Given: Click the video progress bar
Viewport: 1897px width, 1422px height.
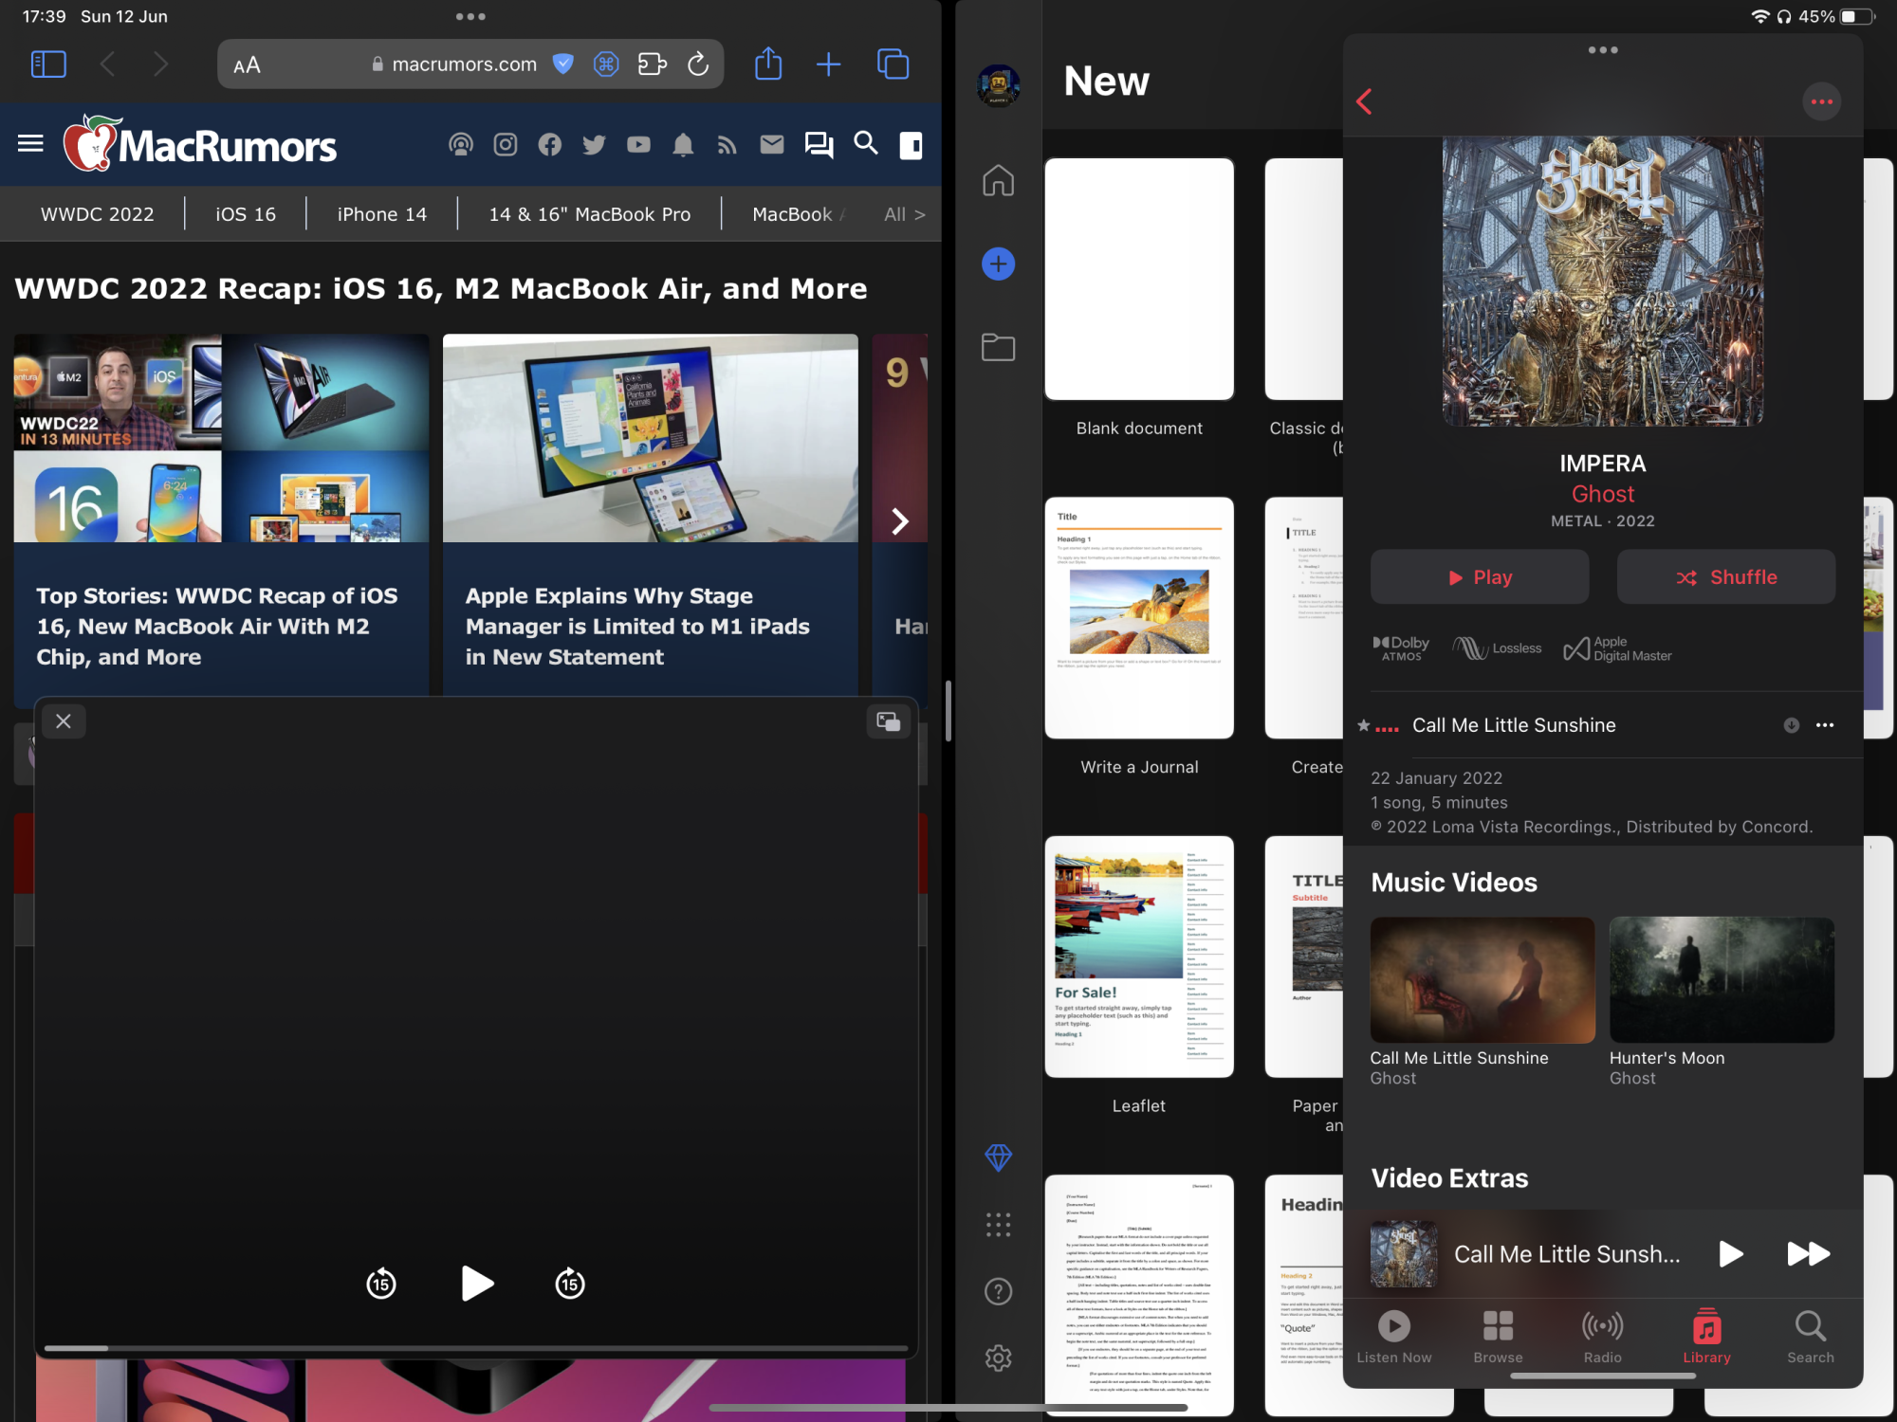Looking at the screenshot, I should tap(476, 1347).
